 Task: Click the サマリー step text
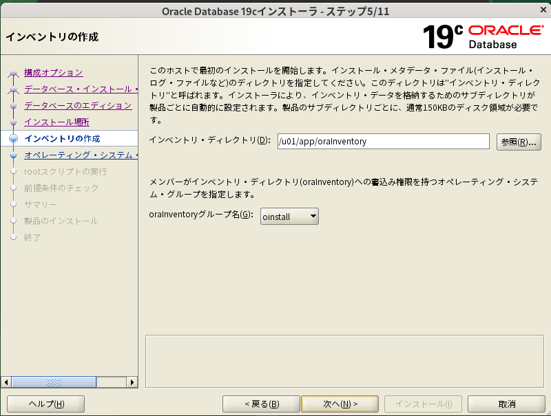tap(41, 204)
